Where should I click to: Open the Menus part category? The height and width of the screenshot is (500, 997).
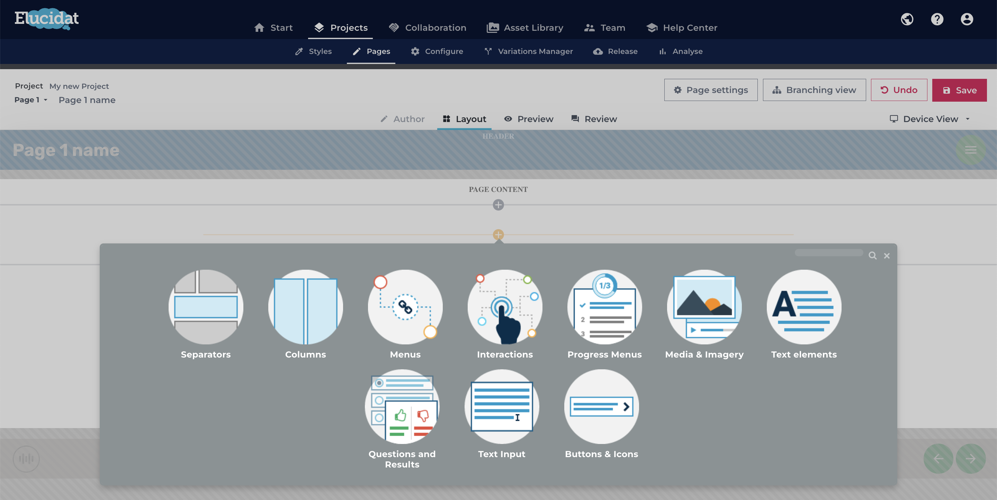(405, 315)
